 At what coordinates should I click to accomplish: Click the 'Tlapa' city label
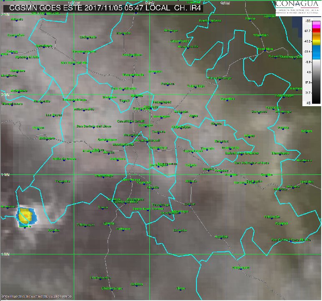click(x=181, y=289)
